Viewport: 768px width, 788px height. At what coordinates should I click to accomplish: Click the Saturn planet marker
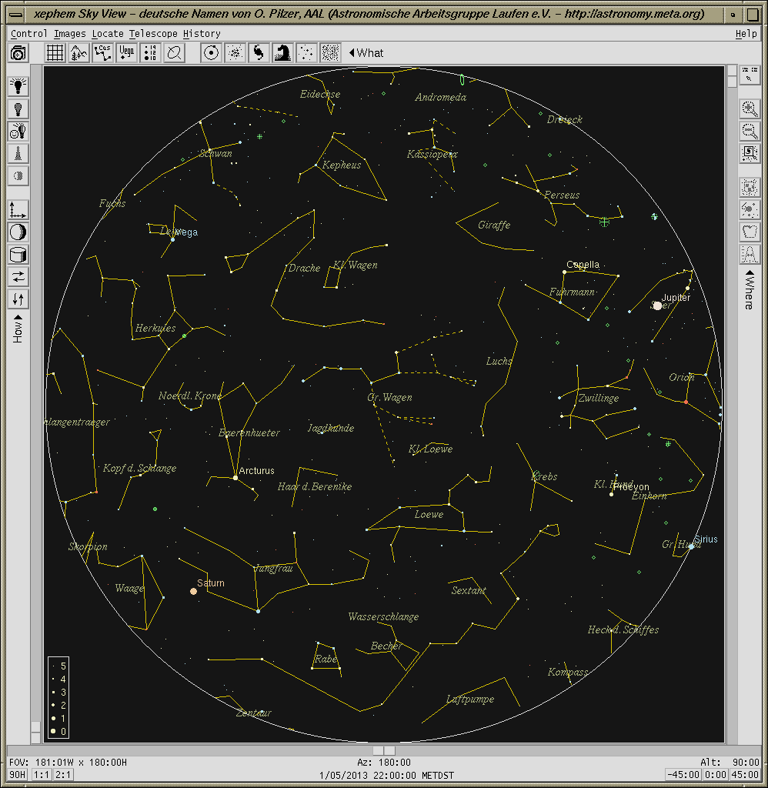pyautogui.click(x=193, y=592)
